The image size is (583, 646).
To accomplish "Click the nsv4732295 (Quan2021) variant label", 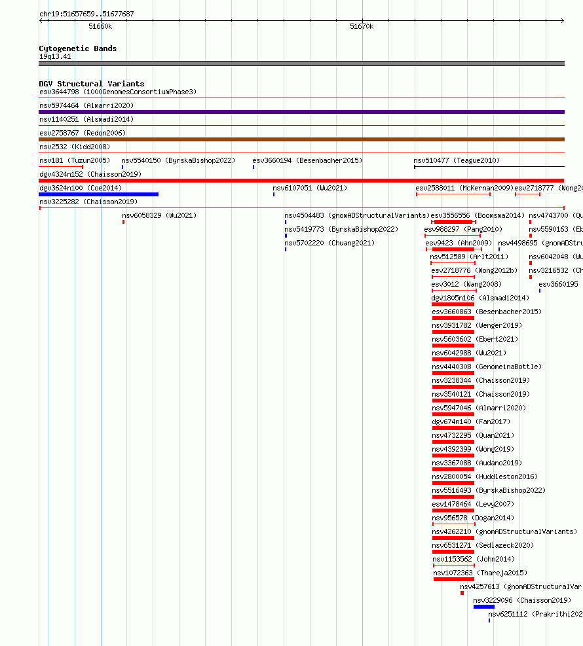I will [474, 435].
